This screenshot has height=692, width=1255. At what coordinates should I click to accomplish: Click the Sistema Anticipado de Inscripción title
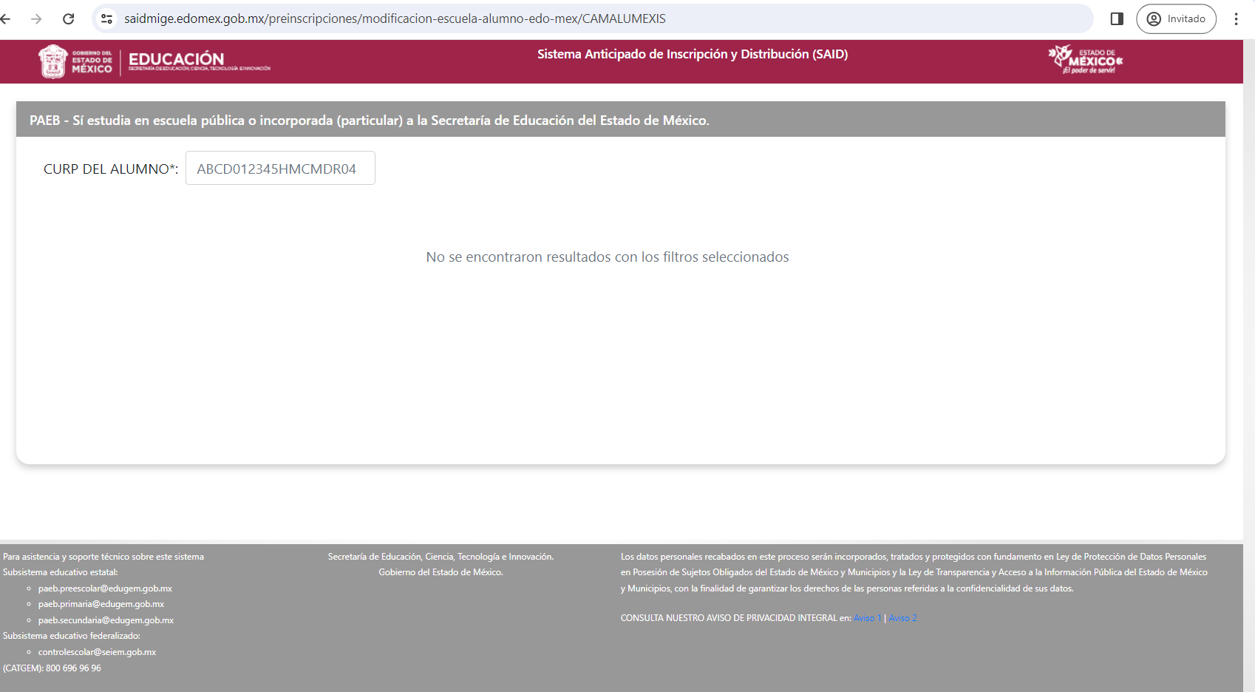(692, 54)
